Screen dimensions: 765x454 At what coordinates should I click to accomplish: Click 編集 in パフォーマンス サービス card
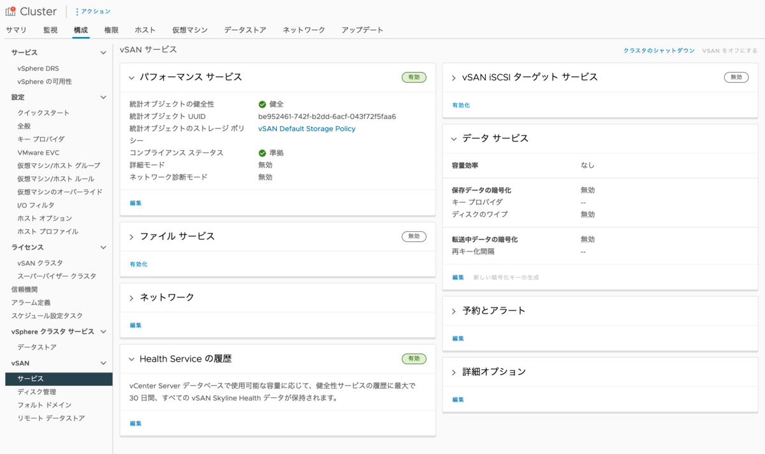coord(136,203)
